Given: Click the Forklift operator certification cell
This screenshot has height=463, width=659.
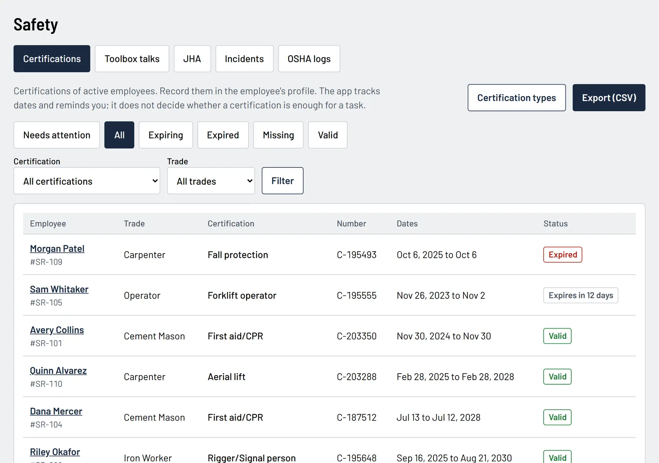Looking at the screenshot, I should point(242,296).
